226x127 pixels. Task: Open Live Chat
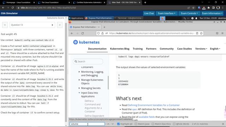[x=149, y=13]
